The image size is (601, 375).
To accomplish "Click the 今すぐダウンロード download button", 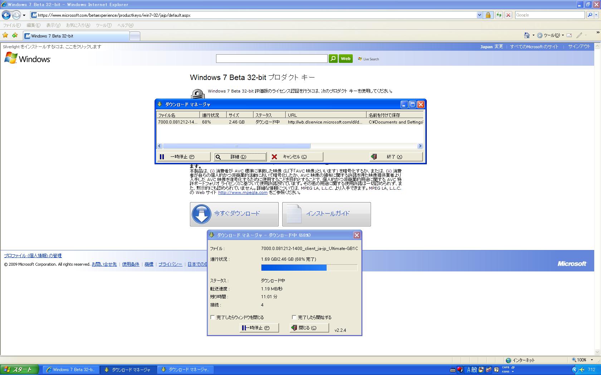I will 234,214.
